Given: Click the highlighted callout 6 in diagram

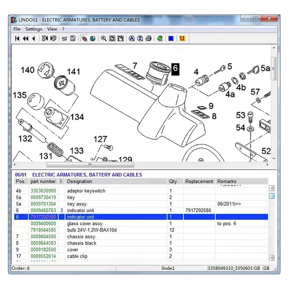Looking at the screenshot, I should pyautogui.click(x=175, y=68).
